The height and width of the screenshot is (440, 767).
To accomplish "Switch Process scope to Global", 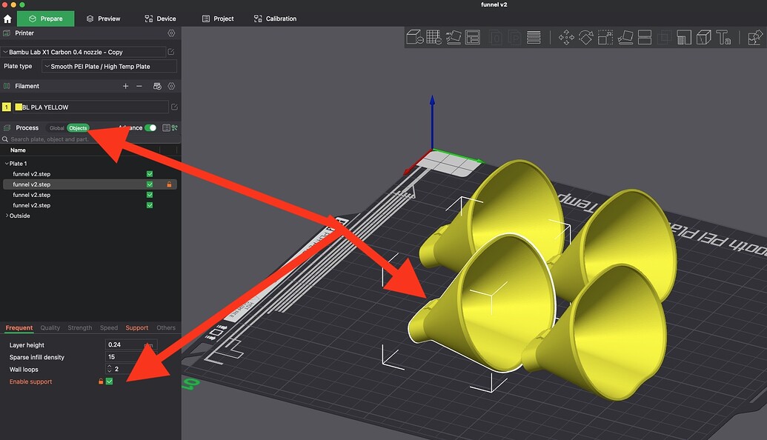I will point(57,128).
